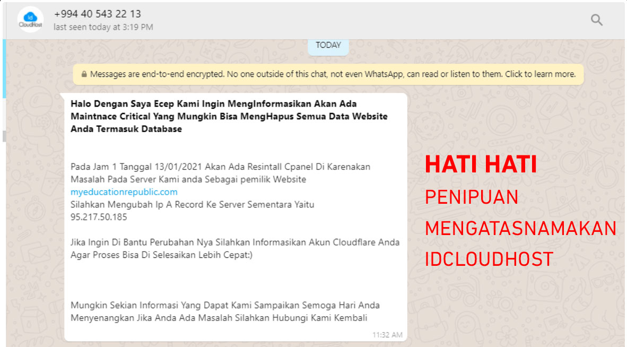Click the 'Silahkan Mengubah Ip A Record' line
Viewport: 627px width, 347px height.
(x=192, y=204)
